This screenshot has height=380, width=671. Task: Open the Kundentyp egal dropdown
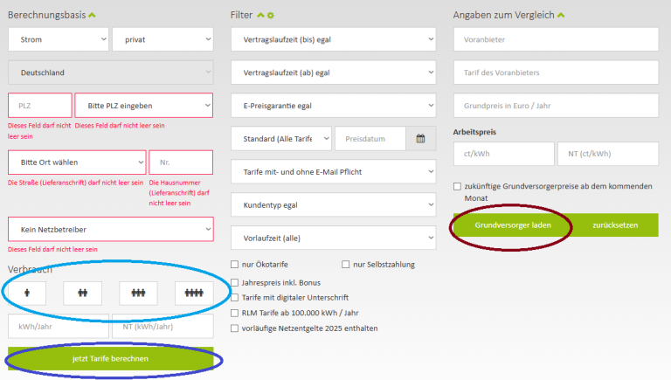pos(333,204)
